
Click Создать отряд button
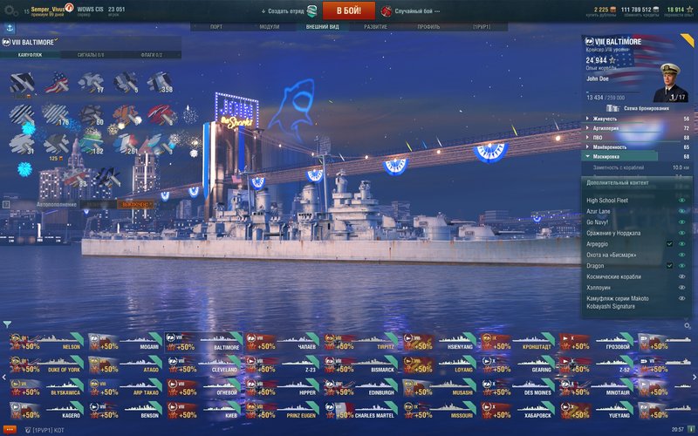coord(289,11)
